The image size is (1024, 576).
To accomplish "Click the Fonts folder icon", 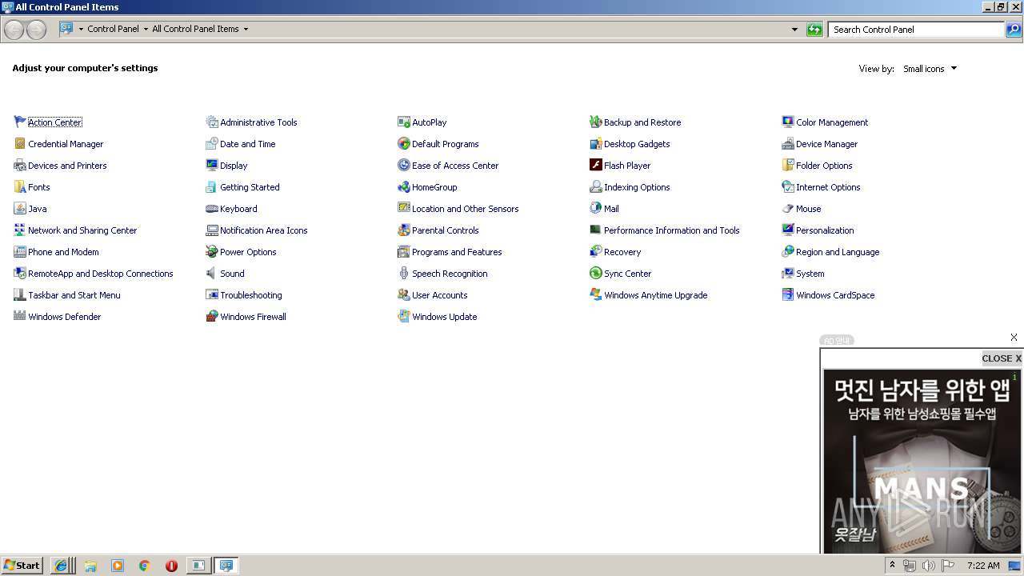I will tap(20, 186).
